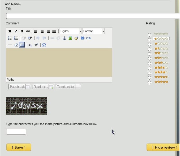Insert an unordered bullet list
Image resolution: width=180 pixels, height=156 pixels.
tap(10, 38)
